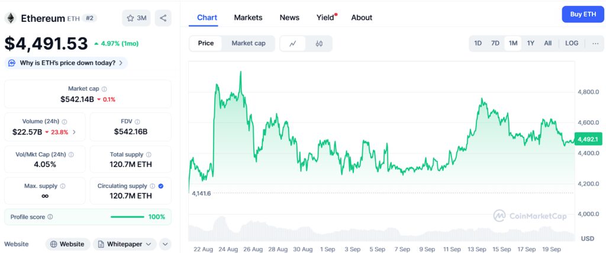Click the Market cap info icon
The height and width of the screenshot is (253, 606).
(104, 89)
